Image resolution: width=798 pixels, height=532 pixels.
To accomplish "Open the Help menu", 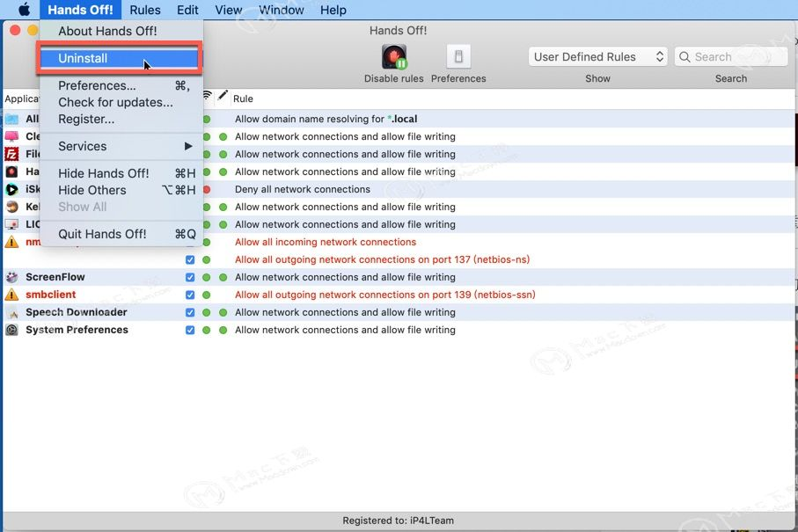I will pyautogui.click(x=333, y=10).
